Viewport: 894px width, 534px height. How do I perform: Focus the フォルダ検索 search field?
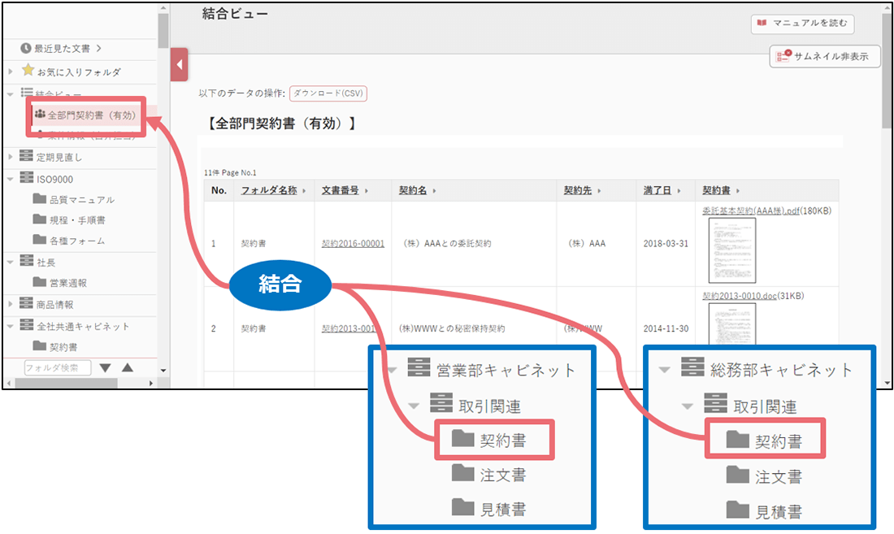(58, 367)
